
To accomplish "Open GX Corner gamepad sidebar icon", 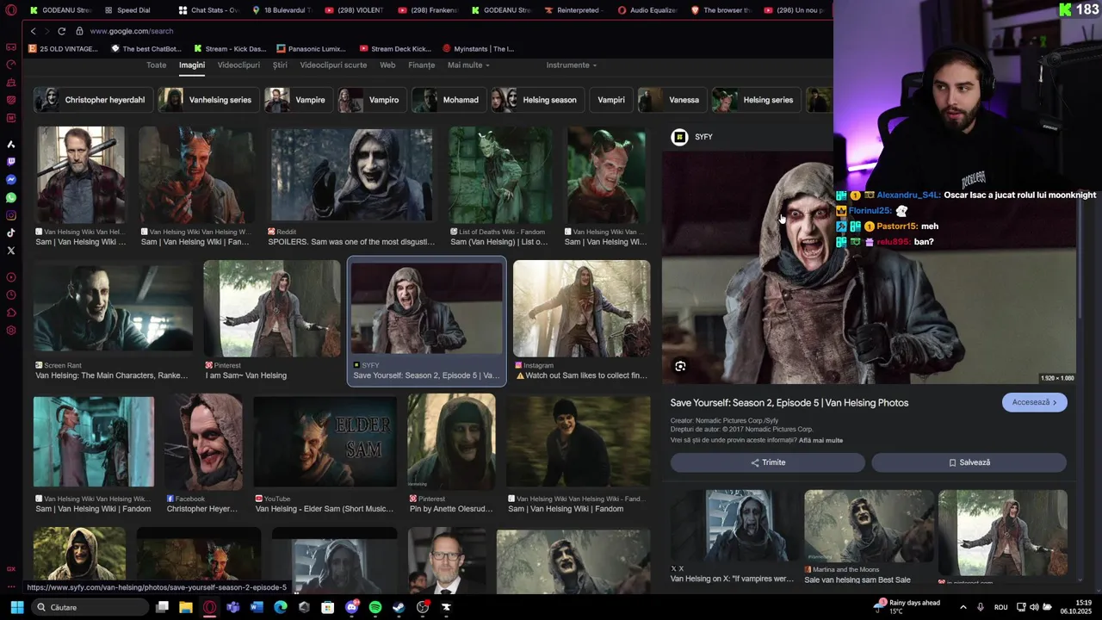I will coord(11,47).
